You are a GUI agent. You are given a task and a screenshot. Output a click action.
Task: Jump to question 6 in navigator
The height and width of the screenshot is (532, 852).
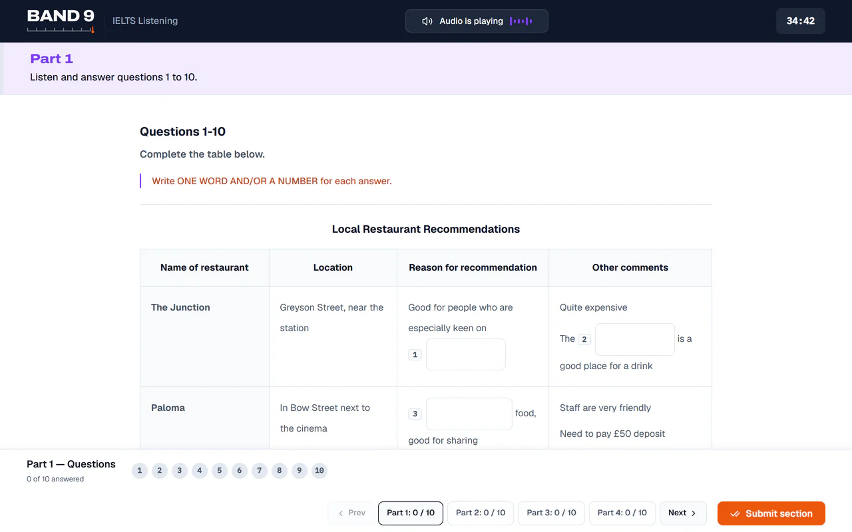[239, 471]
